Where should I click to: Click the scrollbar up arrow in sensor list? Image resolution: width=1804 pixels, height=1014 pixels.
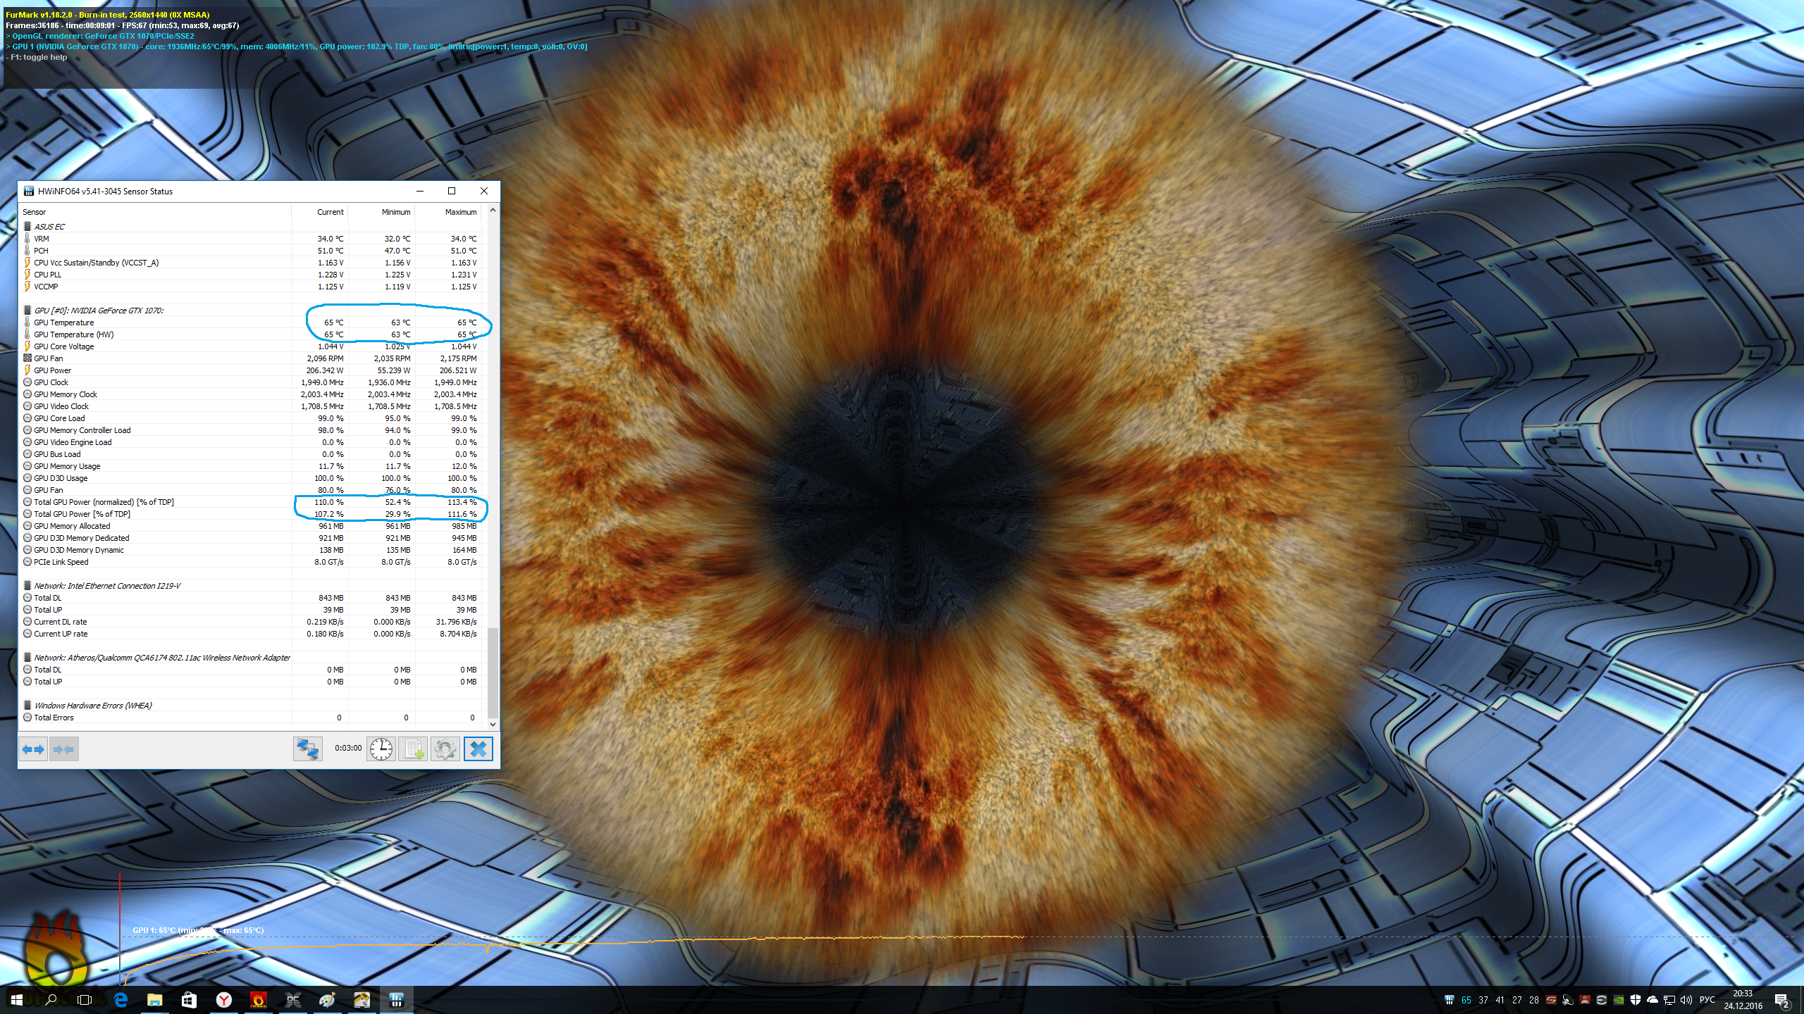coord(493,210)
